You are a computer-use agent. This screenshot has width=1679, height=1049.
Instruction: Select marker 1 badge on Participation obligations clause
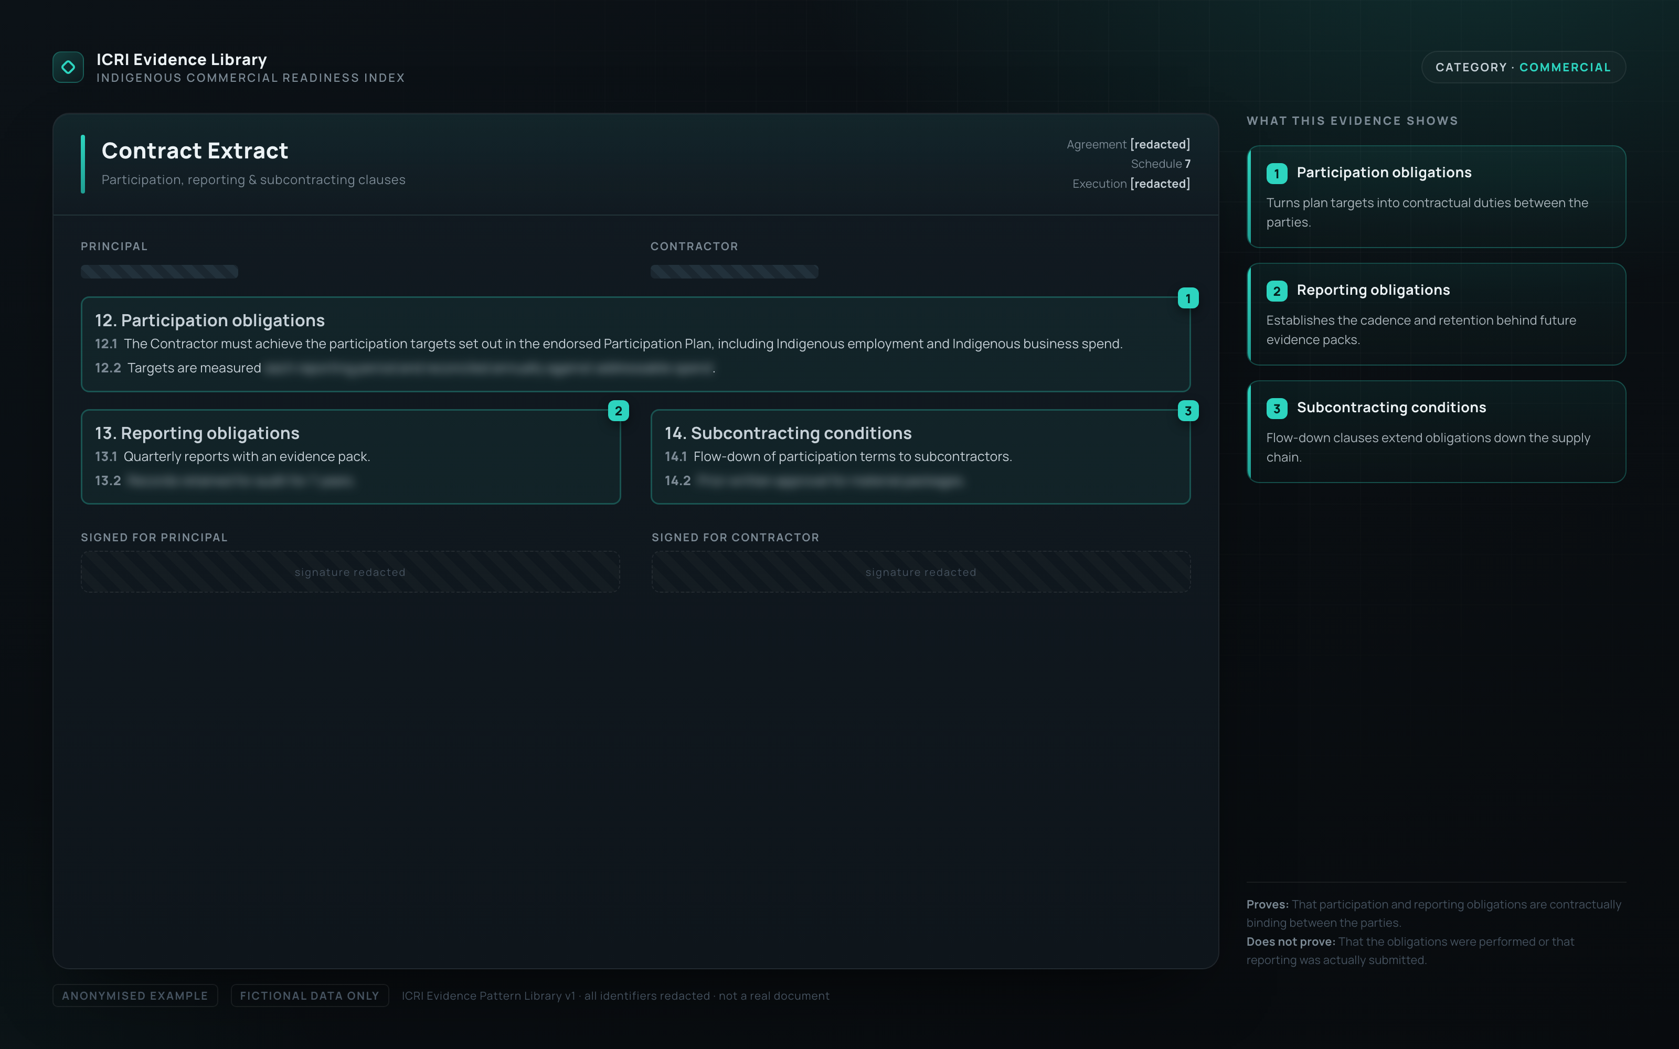[x=1188, y=298]
